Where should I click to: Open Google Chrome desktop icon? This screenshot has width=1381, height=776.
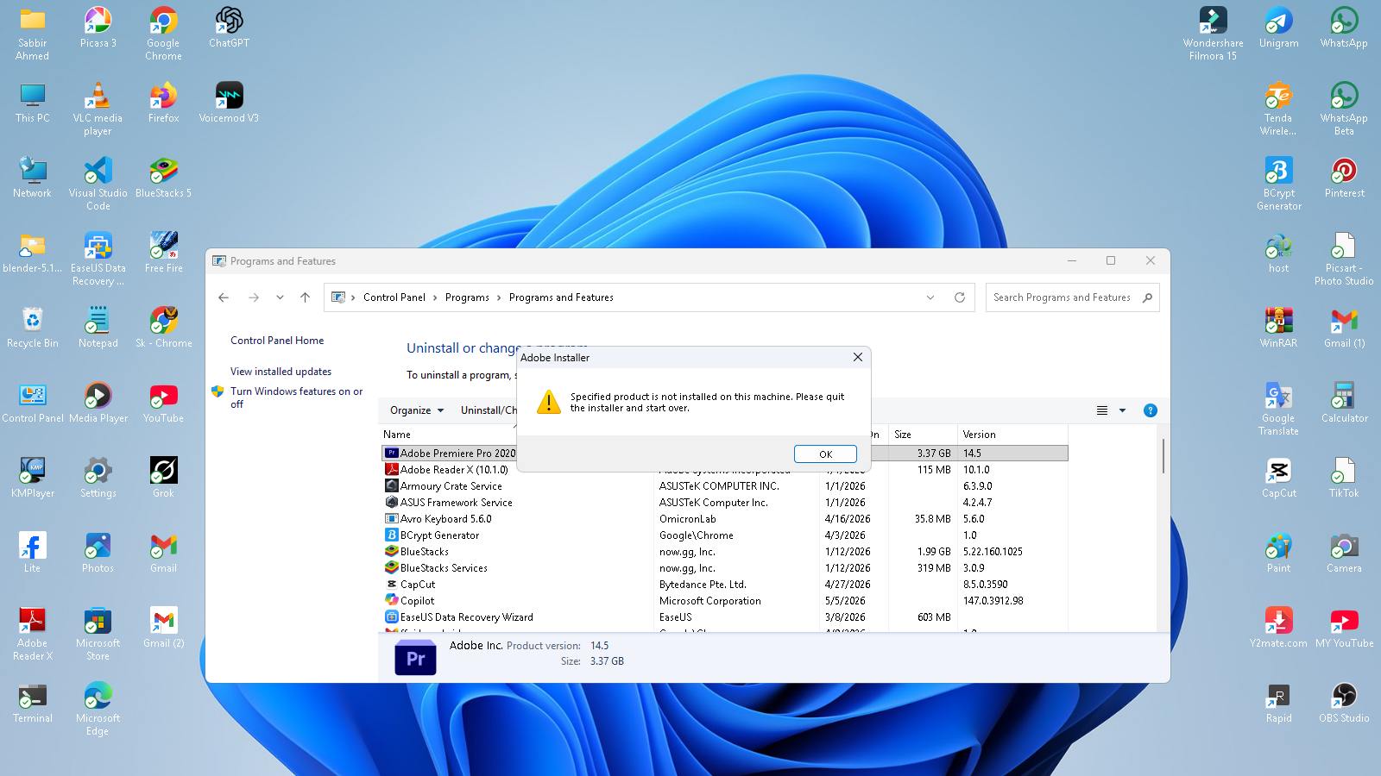(x=163, y=34)
